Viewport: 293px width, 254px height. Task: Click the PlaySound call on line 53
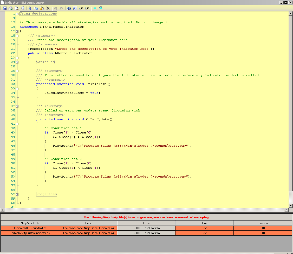pyautogui.click(x=122, y=177)
